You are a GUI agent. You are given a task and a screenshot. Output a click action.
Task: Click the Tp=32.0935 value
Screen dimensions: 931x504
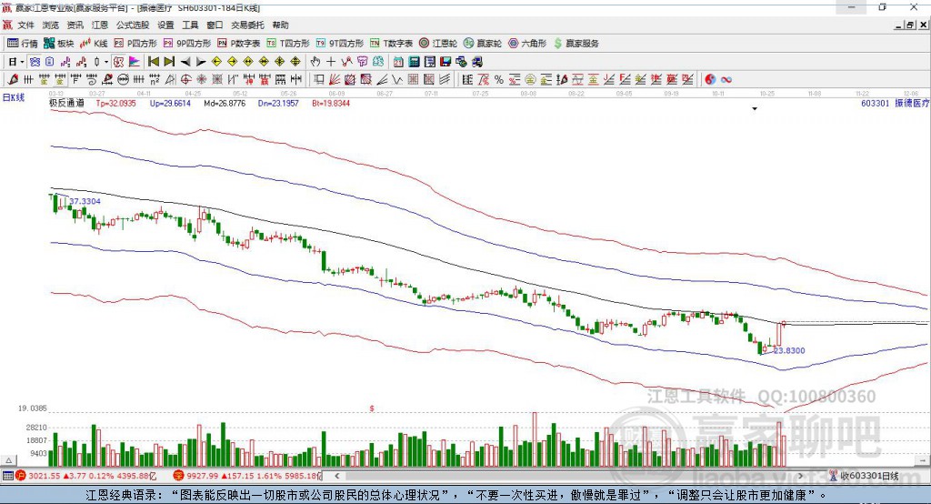pos(115,103)
